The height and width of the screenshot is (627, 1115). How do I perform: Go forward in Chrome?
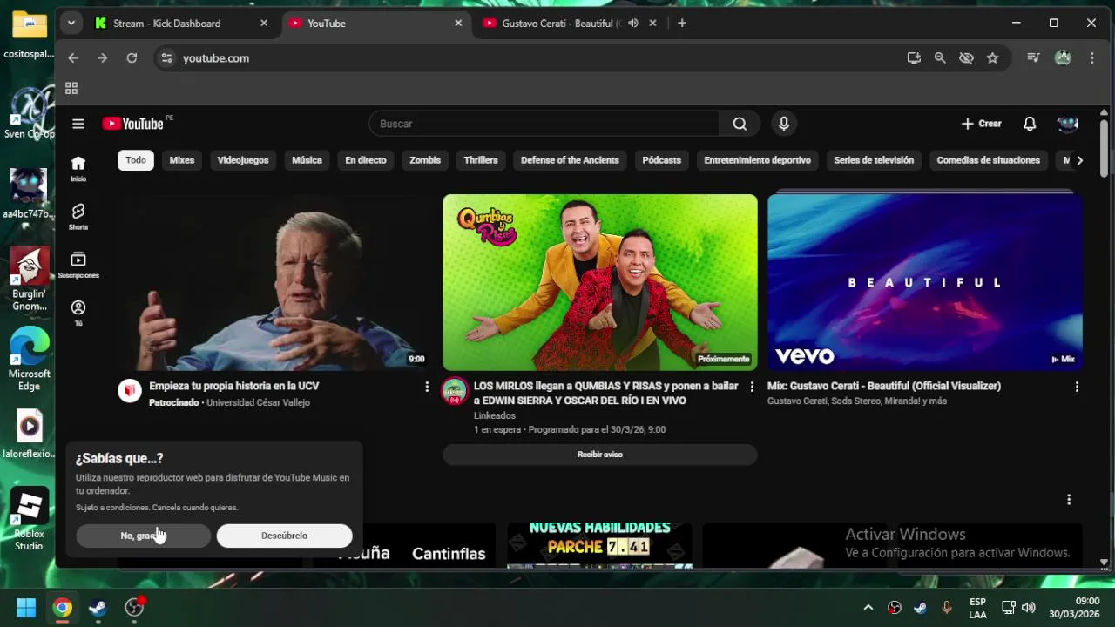tap(103, 58)
